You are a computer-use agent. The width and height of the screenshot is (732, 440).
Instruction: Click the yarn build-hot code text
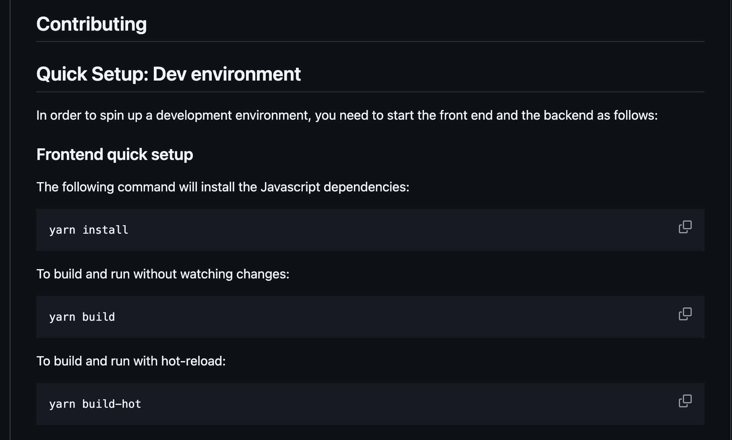click(x=95, y=404)
